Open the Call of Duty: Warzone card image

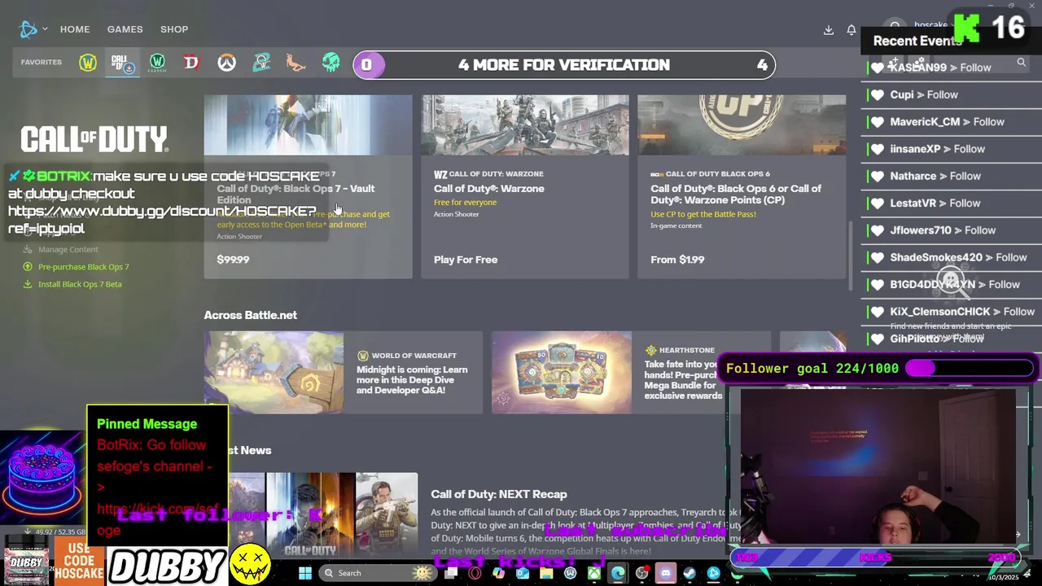(x=525, y=125)
